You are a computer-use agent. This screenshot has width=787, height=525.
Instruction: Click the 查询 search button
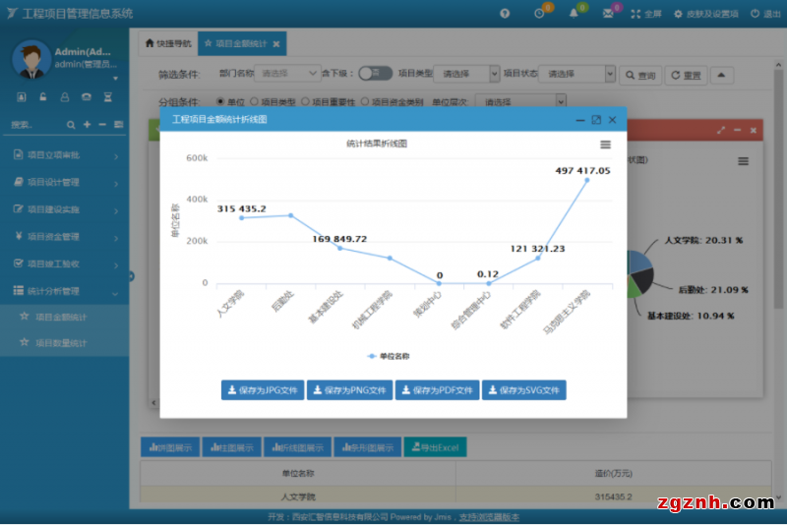coord(639,75)
